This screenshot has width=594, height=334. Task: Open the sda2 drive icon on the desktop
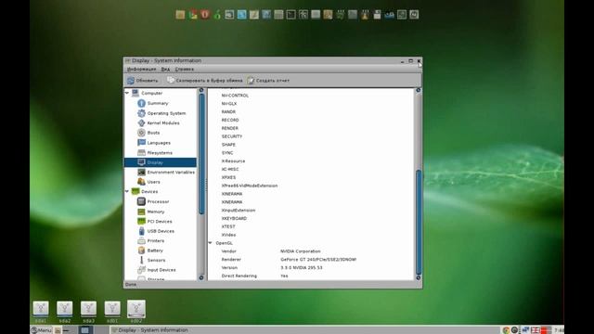[x=64, y=312]
